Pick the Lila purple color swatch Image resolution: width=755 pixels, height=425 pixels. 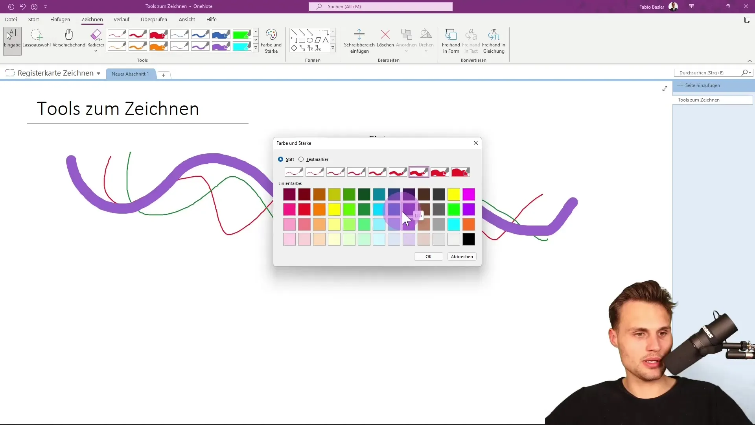point(409,209)
